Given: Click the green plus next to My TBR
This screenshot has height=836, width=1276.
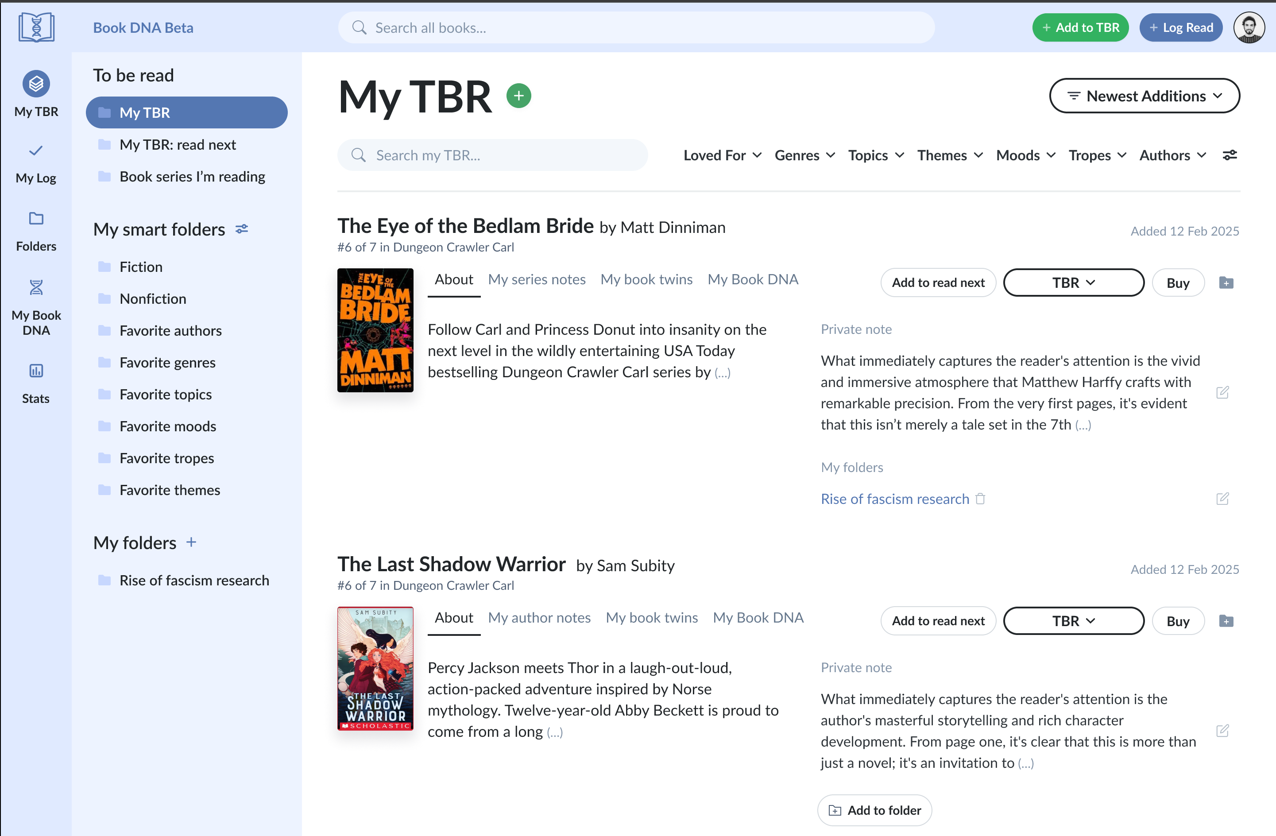Looking at the screenshot, I should [x=518, y=96].
